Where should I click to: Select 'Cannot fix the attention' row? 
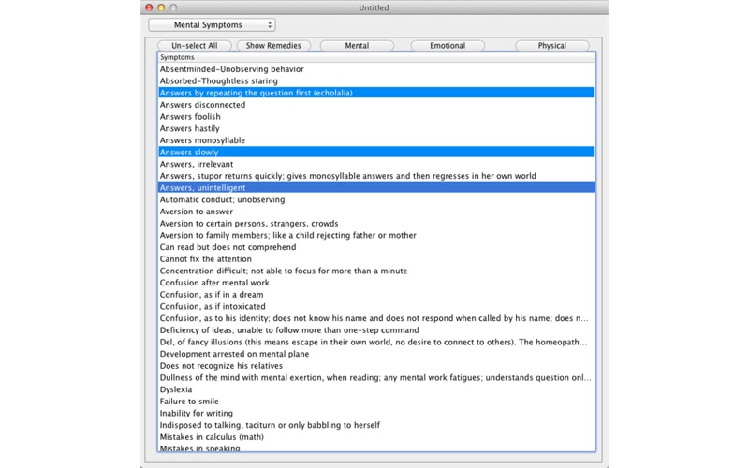coord(376,259)
